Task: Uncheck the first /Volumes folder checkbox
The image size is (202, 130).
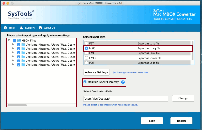Action: [19, 45]
